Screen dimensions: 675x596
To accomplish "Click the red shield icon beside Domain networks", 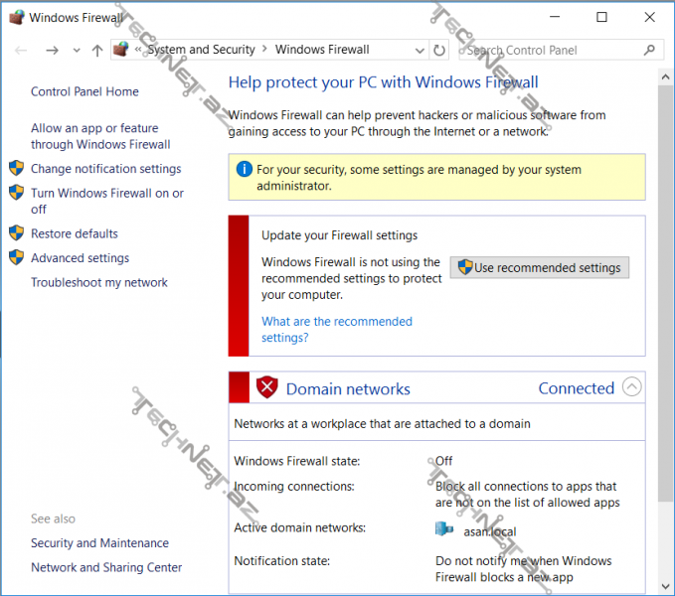I will click(x=266, y=388).
